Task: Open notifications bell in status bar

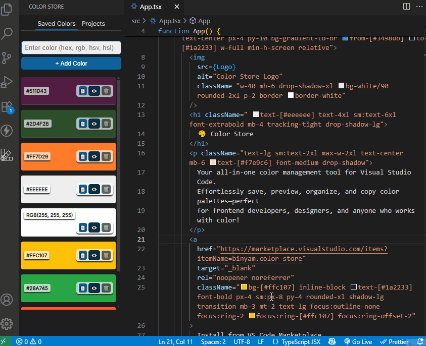Action: click(420, 341)
